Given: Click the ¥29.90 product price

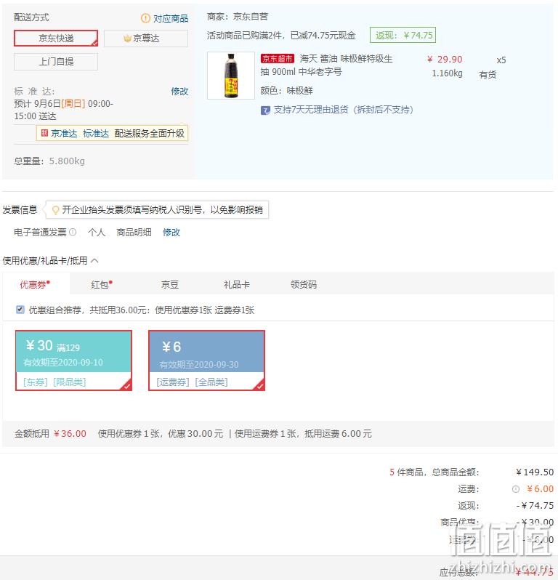Looking at the screenshot, I should click(445, 60).
